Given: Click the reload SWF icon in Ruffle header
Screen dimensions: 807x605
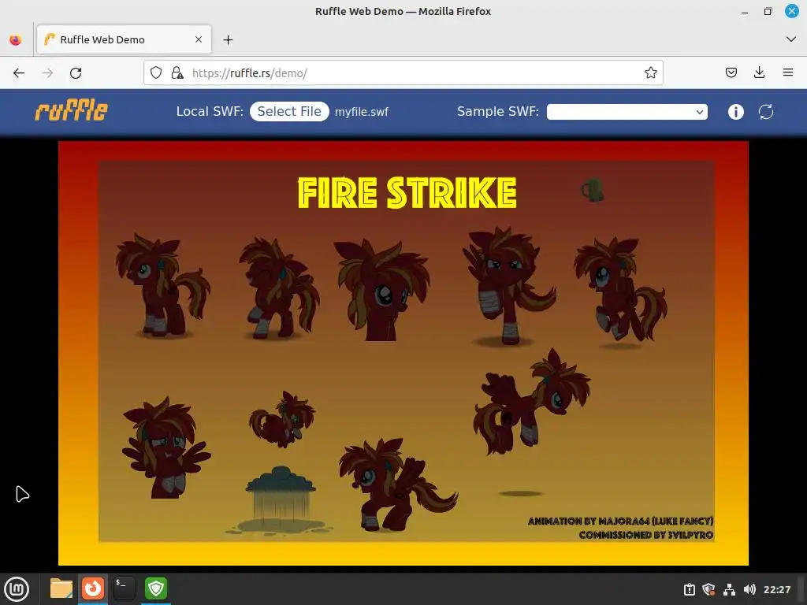Looking at the screenshot, I should 766,112.
